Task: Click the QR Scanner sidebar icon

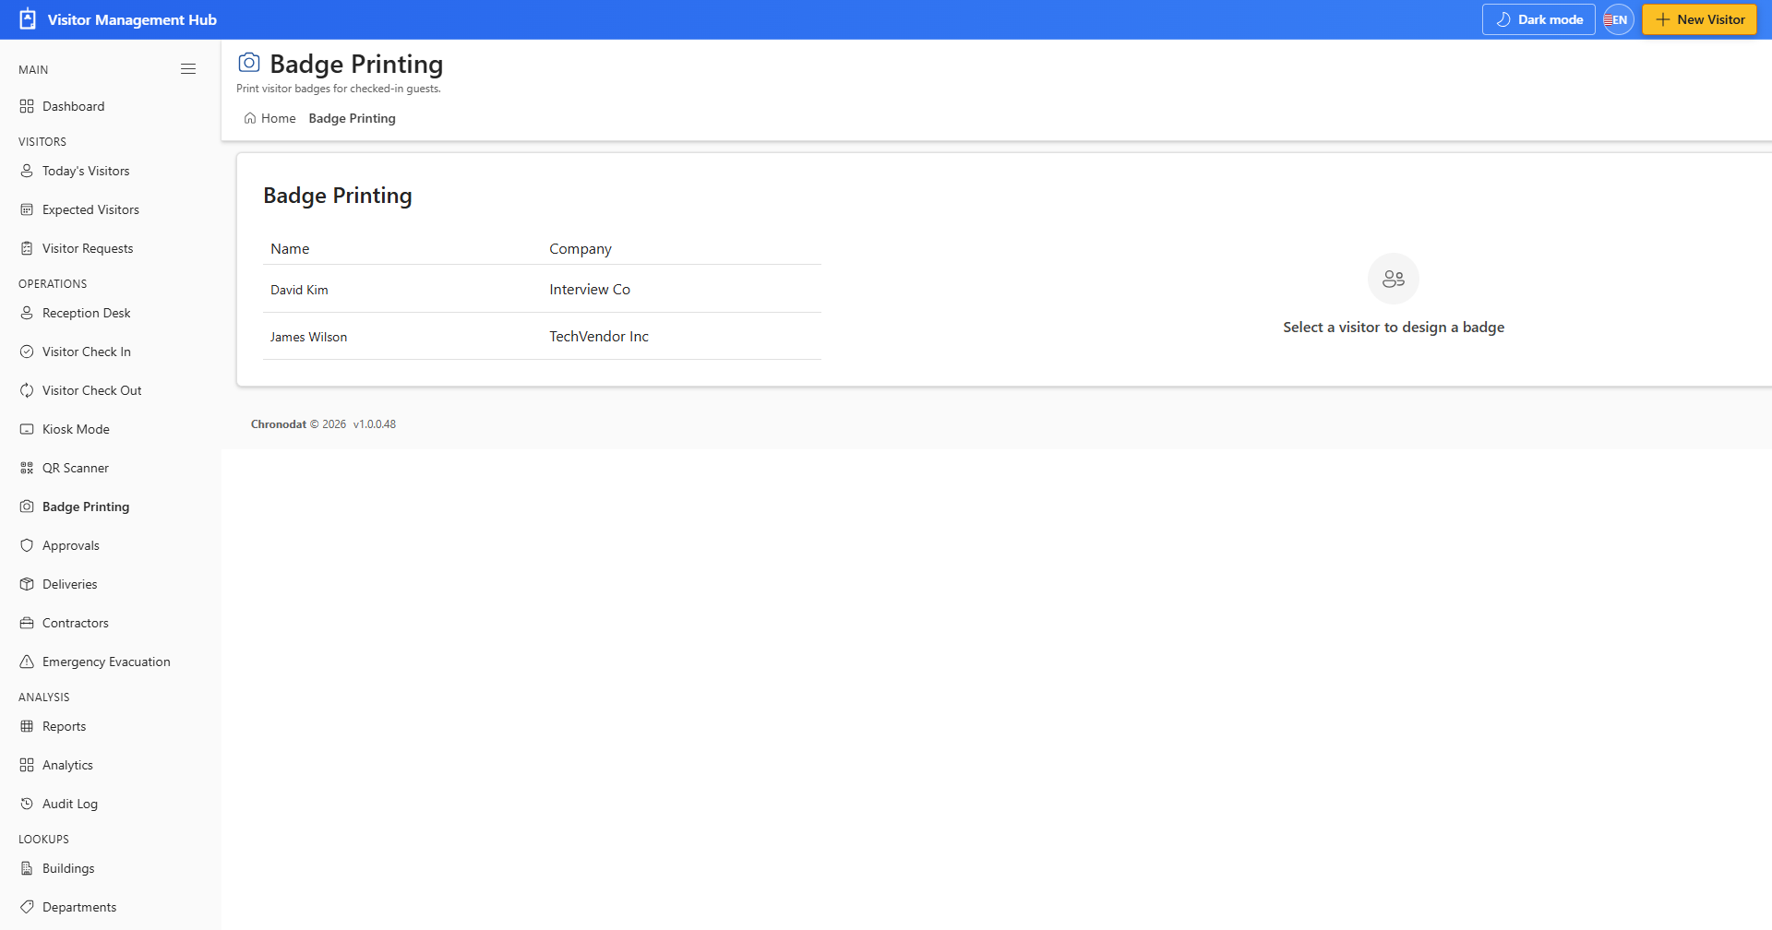Action: click(27, 468)
